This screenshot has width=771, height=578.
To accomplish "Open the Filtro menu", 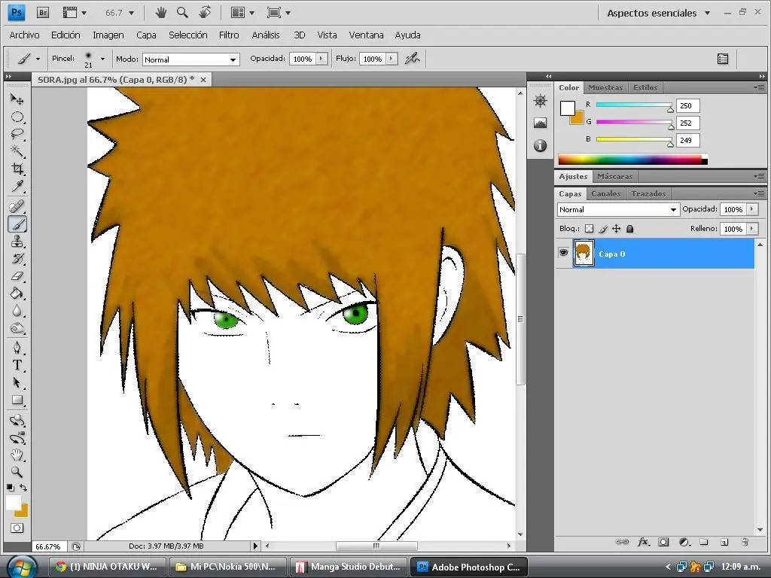I will click(229, 35).
